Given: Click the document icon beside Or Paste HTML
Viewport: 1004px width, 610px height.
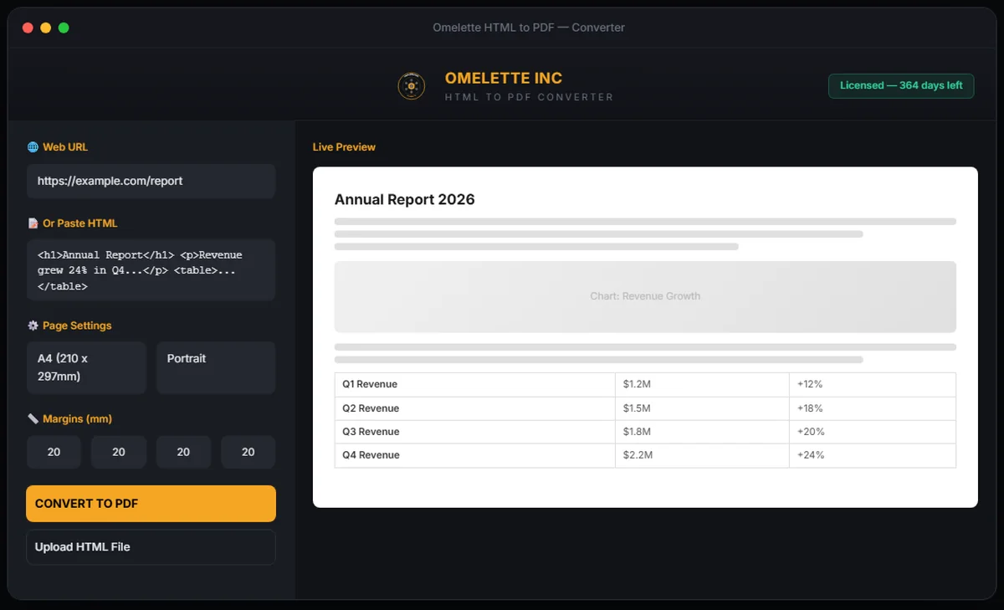Looking at the screenshot, I should 33,223.
